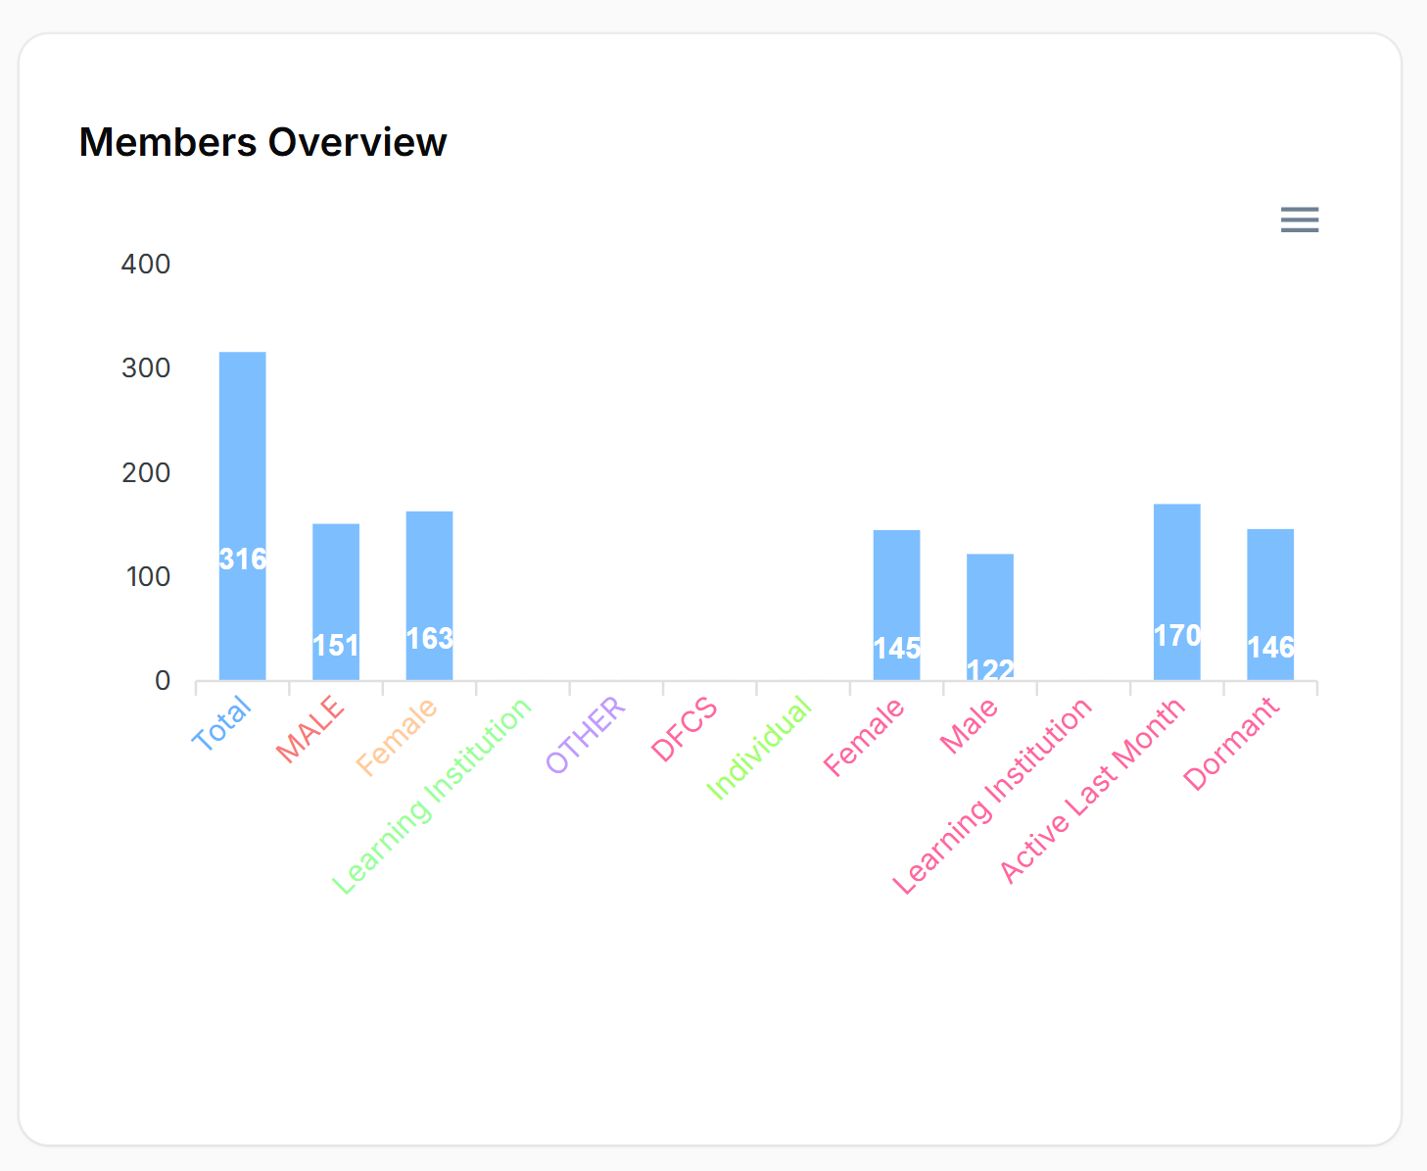
Task: Select the Dormant axis label
Action: pos(1231,744)
